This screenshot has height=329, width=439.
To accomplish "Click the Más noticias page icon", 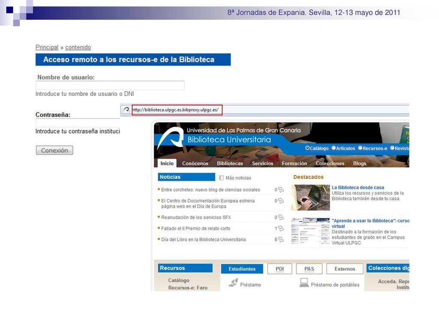I will [x=222, y=178].
